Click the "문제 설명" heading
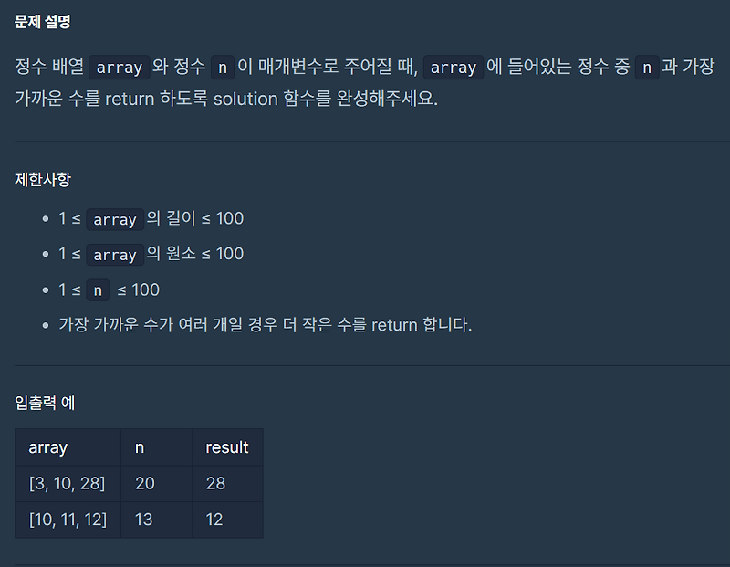The image size is (730, 567). coord(42,21)
